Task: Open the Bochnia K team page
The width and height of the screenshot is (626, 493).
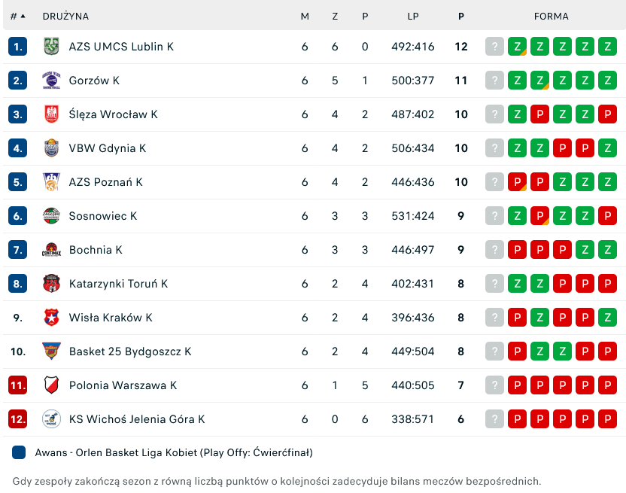Action: click(x=96, y=250)
